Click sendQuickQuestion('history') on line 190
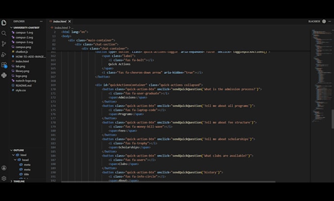 coord(196,172)
